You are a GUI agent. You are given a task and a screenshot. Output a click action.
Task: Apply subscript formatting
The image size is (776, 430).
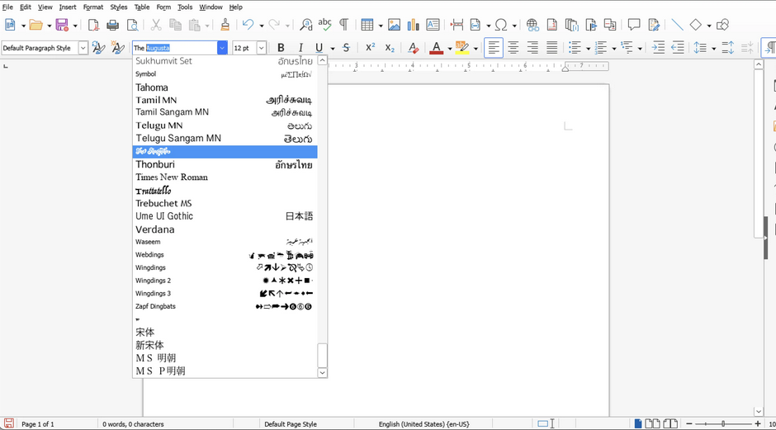click(390, 48)
